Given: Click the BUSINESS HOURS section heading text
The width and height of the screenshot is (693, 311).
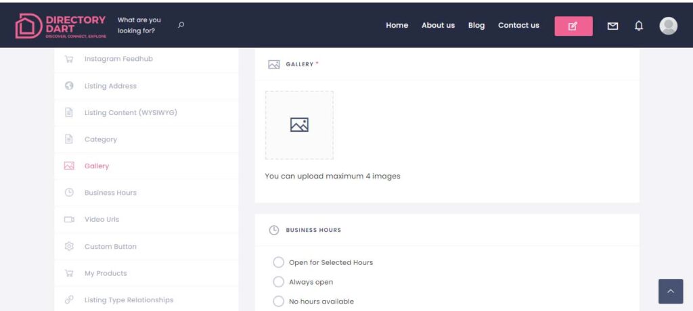Looking at the screenshot, I should click(x=313, y=230).
